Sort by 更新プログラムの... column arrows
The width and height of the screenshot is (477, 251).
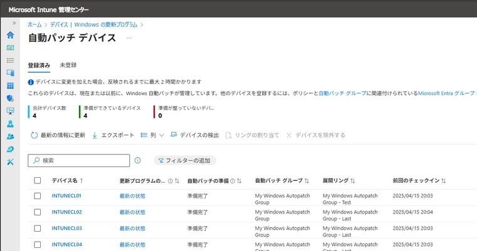(177, 181)
